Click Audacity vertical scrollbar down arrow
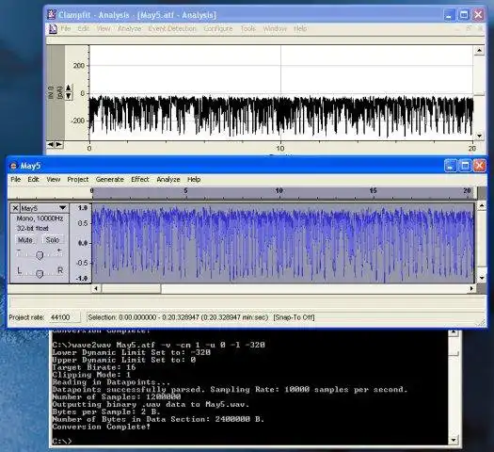 [482, 278]
